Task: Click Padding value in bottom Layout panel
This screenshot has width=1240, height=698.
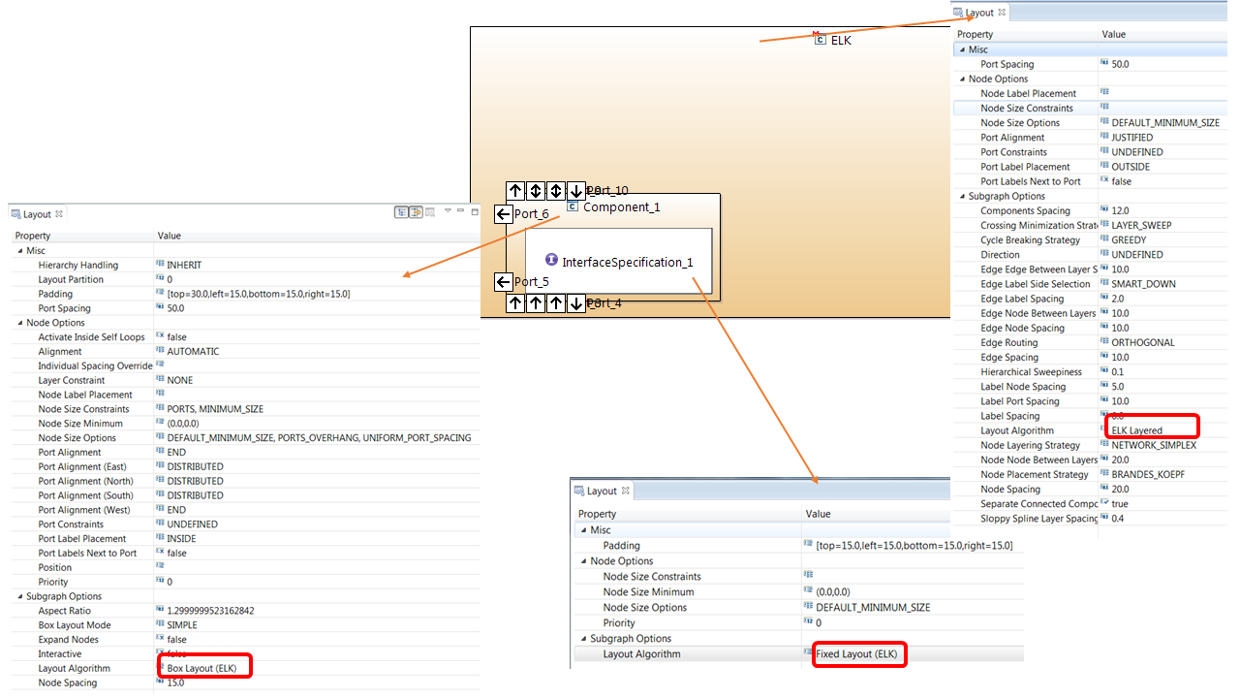Action: tap(914, 546)
